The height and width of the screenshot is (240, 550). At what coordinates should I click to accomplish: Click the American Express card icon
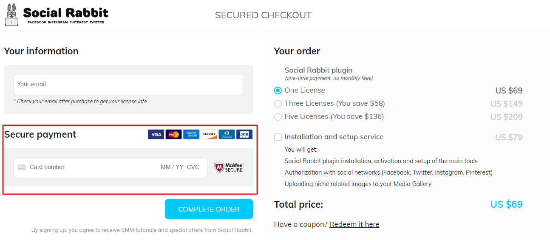tap(191, 135)
